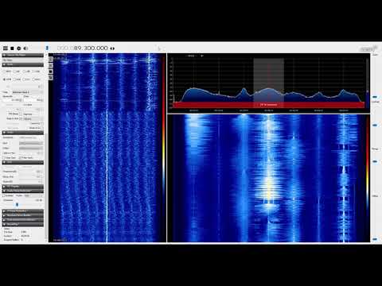The width and height of the screenshot is (382, 286).
Task: Open the settings gear icon
Action: click(x=19, y=48)
